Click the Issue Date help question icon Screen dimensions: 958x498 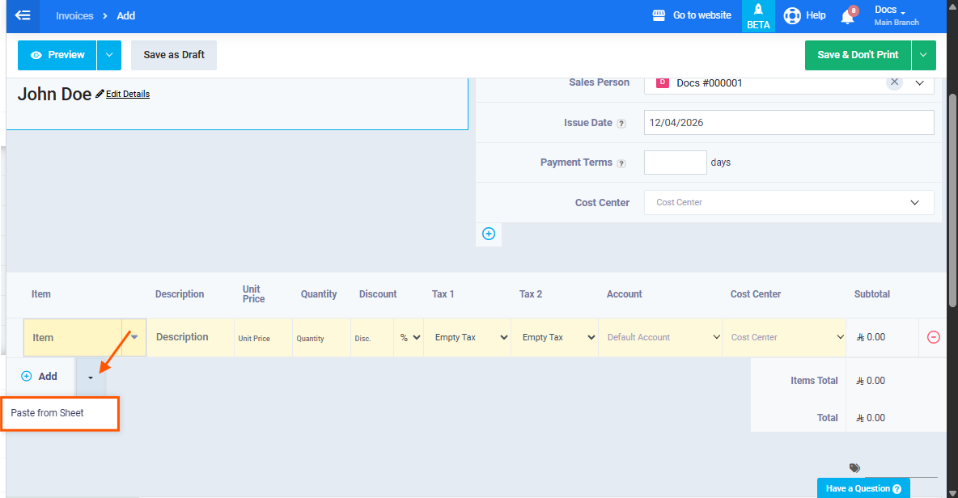[x=621, y=124]
